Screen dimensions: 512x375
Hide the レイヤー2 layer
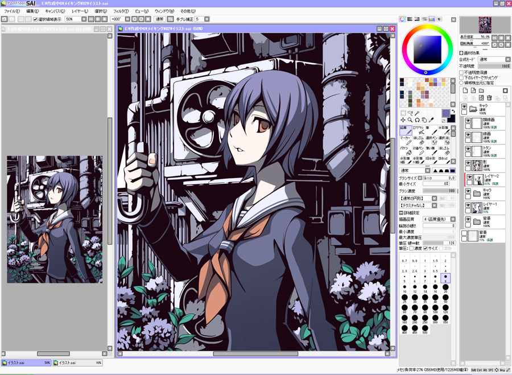click(469, 177)
